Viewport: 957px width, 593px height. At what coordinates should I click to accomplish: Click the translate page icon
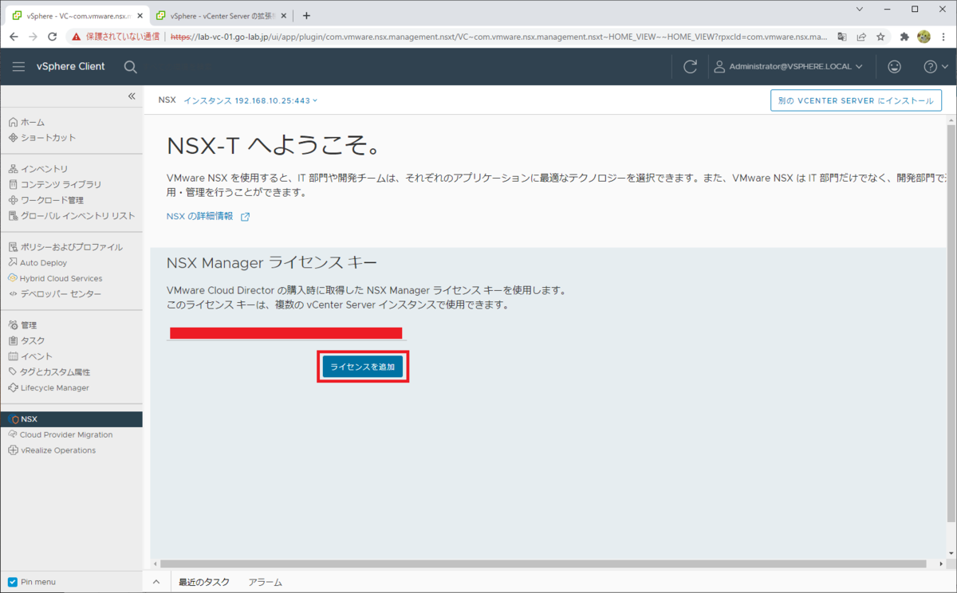[x=842, y=37]
